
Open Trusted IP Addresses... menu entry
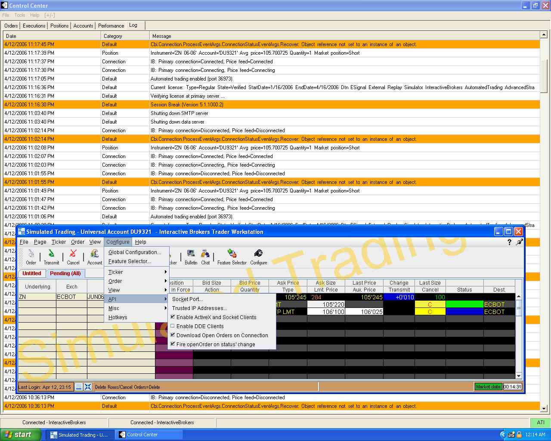coord(222,308)
